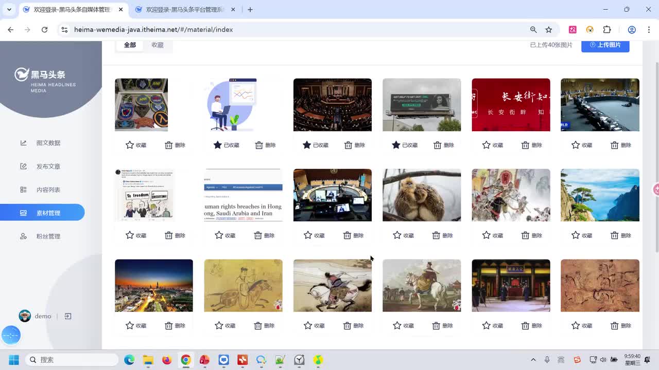659x370 pixels.
Task: Favorite the horseback archer painting
Action: coord(314,326)
